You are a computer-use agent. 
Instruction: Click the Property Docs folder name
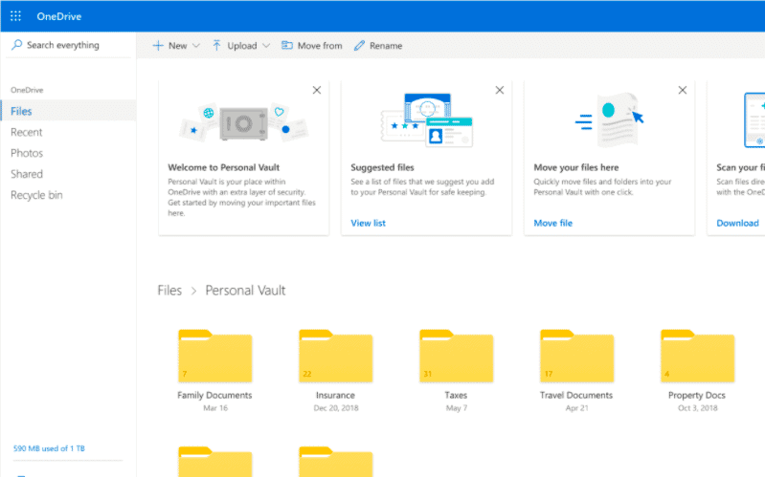(697, 395)
